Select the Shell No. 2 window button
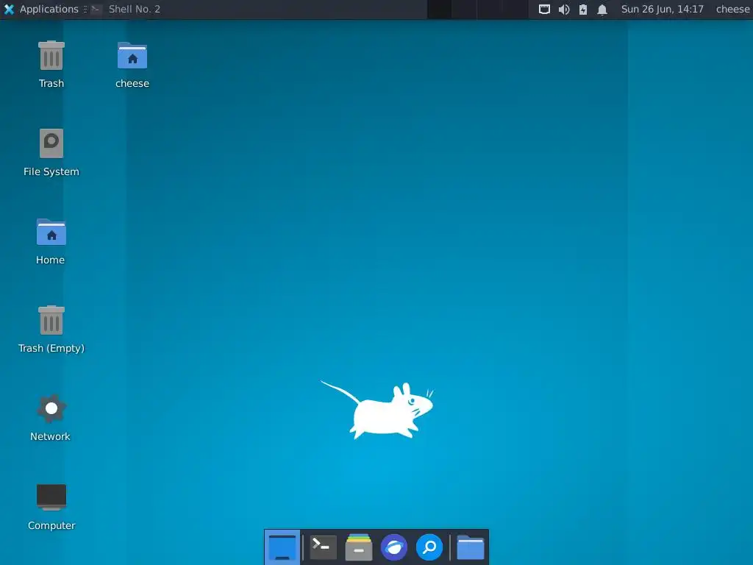753x565 pixels. tap(126, 9)
